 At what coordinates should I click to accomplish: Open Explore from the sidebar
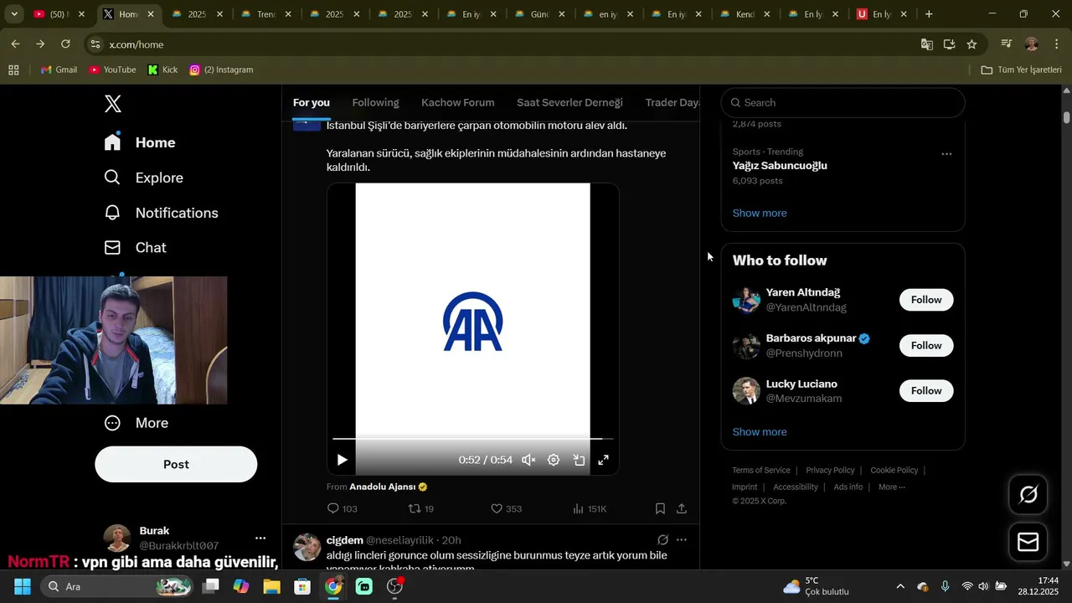tap(143, 178)
